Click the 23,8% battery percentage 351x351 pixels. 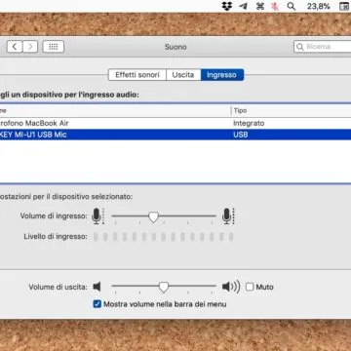(x=319, y=6)
